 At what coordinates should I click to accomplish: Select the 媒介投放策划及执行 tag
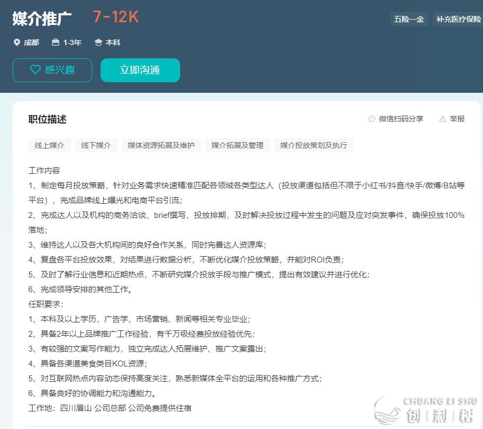(314, 145)
